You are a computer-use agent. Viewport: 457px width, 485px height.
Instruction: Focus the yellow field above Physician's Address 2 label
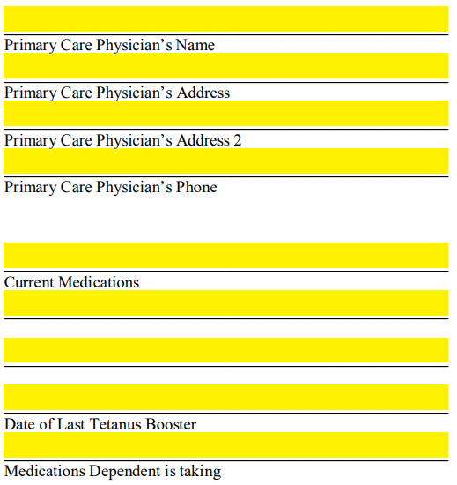pos(225,113)
